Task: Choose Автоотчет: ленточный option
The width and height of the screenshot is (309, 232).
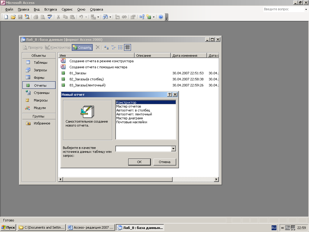Action: coord(146,114)
